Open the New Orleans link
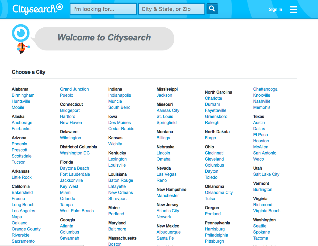Screen dimensions: 318x246 [x=121, y=192]
